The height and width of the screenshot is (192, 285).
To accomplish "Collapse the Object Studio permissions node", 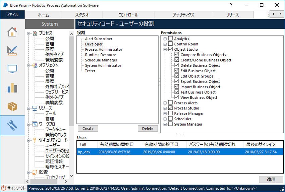I will [165, 49].
